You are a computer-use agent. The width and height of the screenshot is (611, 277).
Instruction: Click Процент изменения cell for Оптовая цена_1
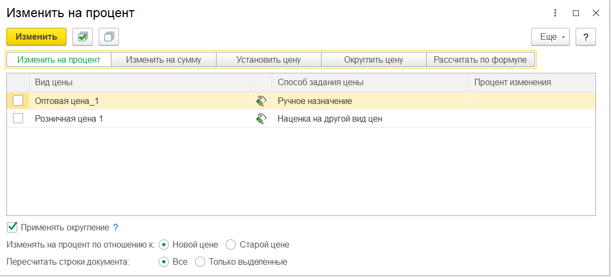pos(532,101)
